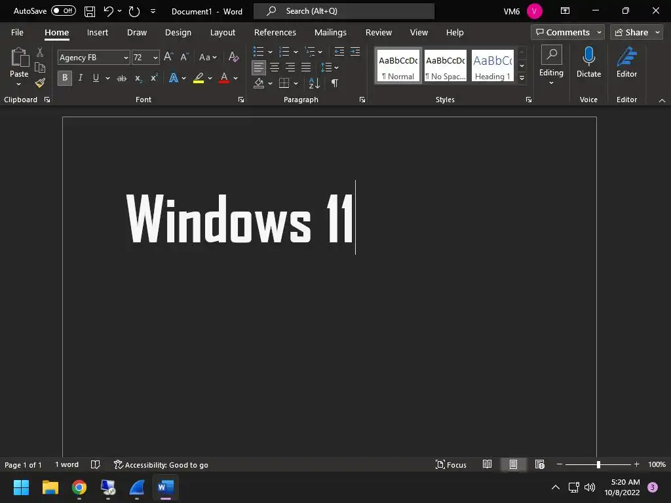The image size is (671, 503).
Task: Apply superscript formatting
Action: pos(154,78)
